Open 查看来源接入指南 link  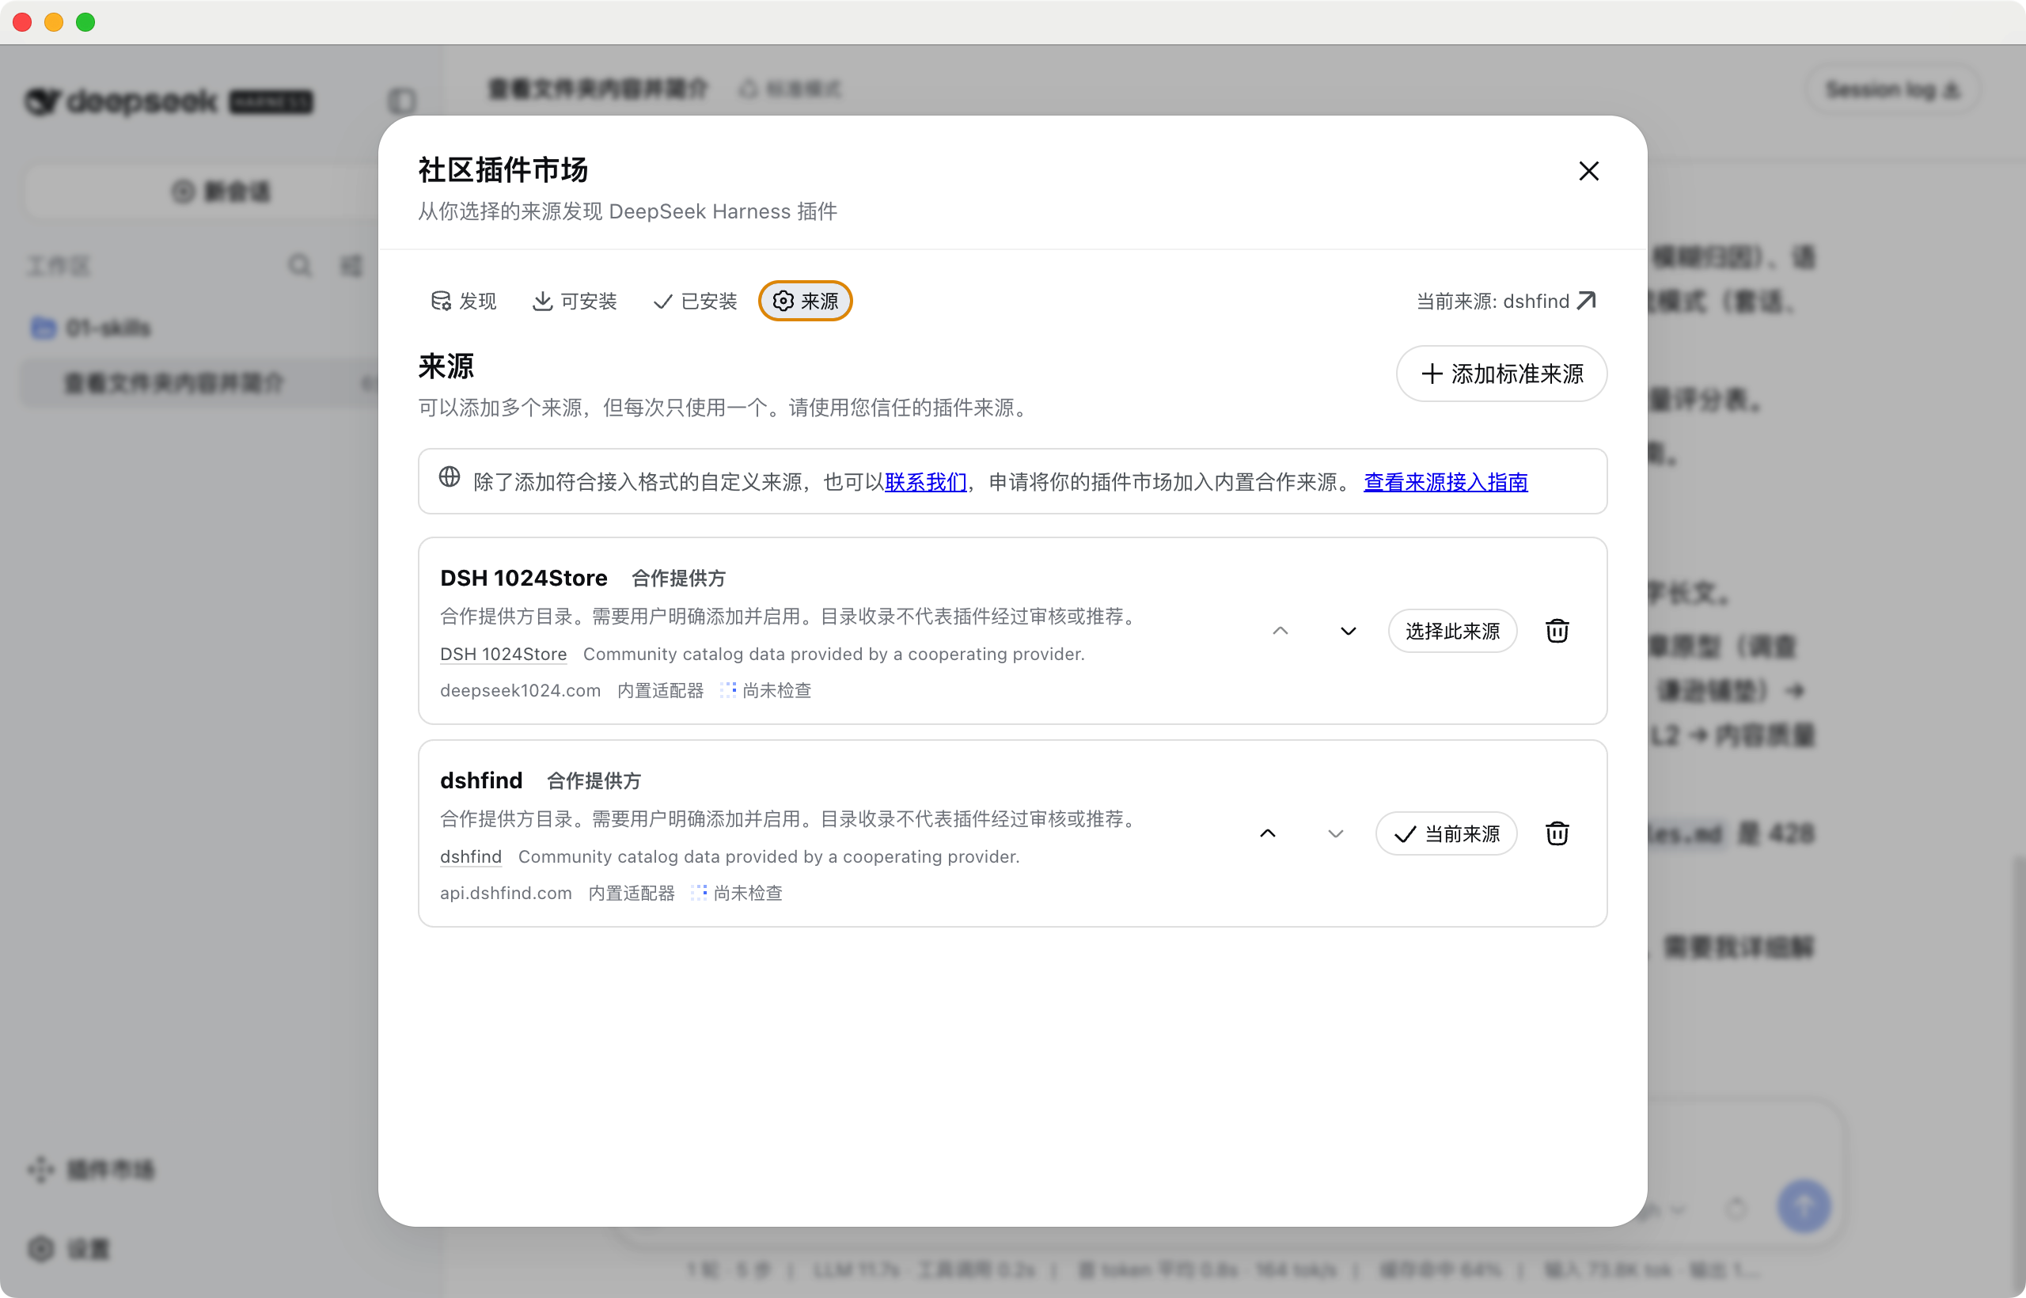click(x=1445, y=482)
